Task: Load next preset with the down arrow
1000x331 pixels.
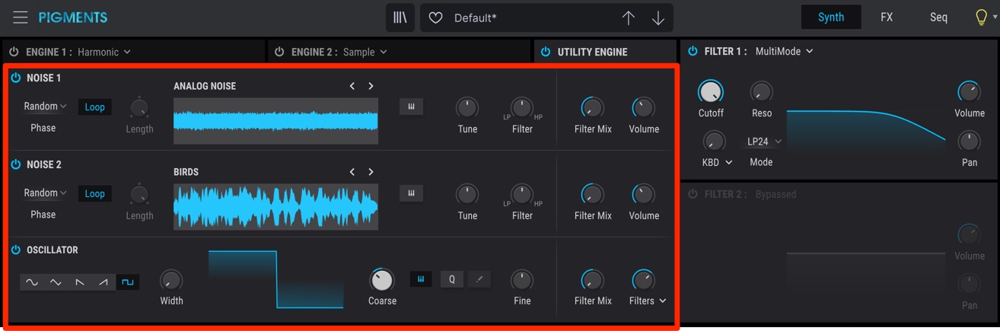Action: point(658,18)
